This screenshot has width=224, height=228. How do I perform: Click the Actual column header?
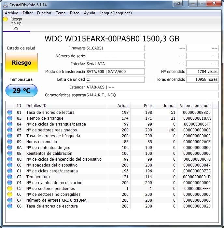[119, 106]
